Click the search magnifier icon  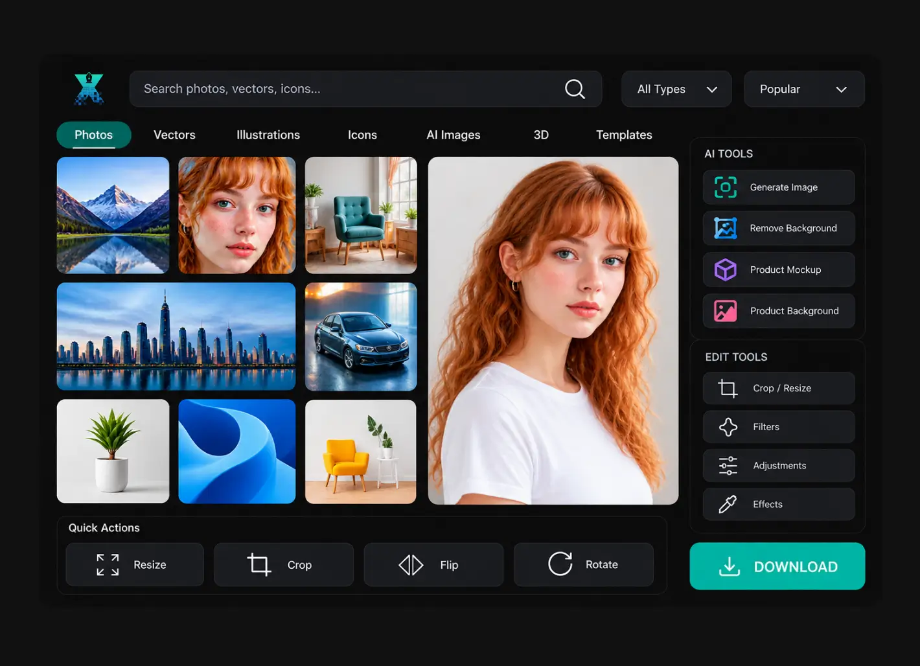click(575, 89)
